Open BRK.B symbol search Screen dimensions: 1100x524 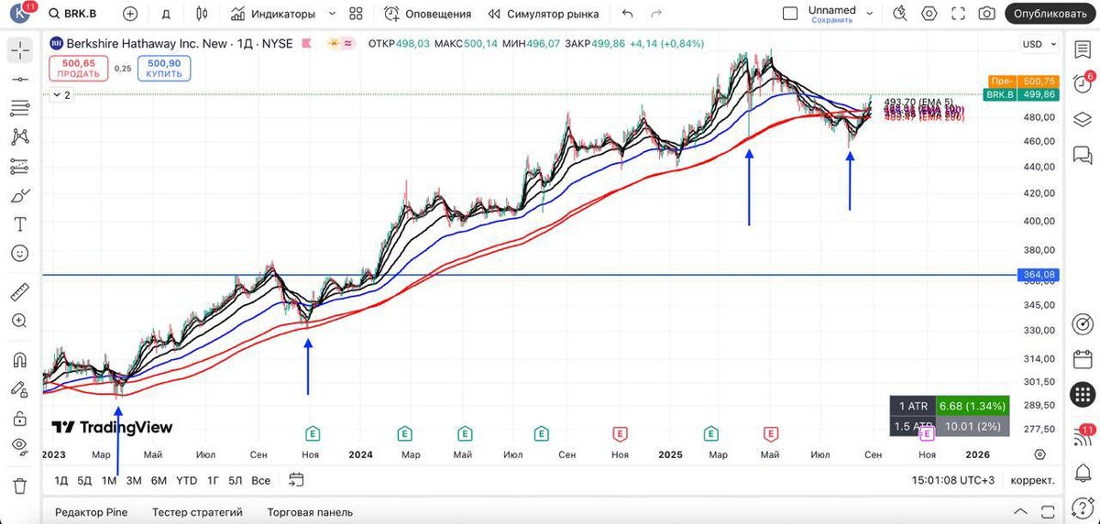[x=73, y=14]
